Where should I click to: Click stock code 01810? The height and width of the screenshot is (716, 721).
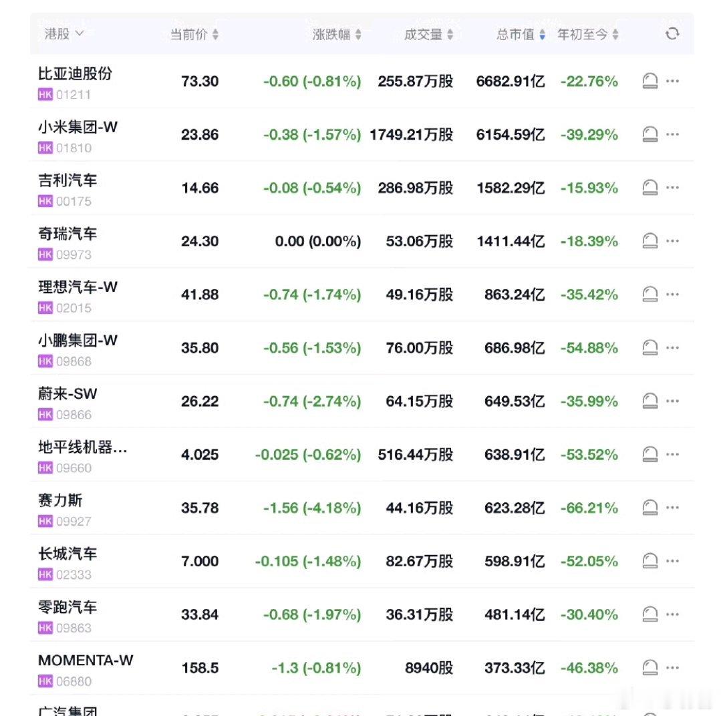pyautogui.click(x=74, y=148)
